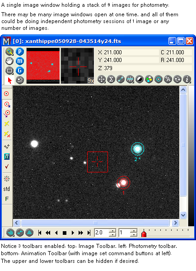The width and height of the screenshot is (196, 271).
Task: Open the color palette tool
Action: click(x=149, y=79)
